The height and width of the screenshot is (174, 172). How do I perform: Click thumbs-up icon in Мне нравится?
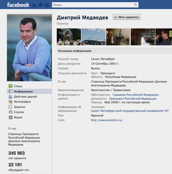tap(116, 17)
